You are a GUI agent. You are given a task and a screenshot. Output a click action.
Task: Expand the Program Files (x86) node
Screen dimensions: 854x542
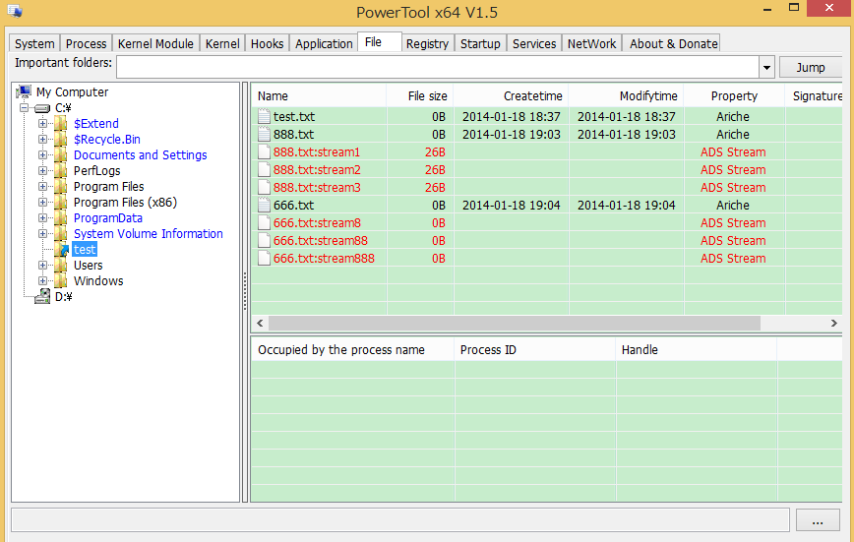pyautogui.click(x=42, y=203)
